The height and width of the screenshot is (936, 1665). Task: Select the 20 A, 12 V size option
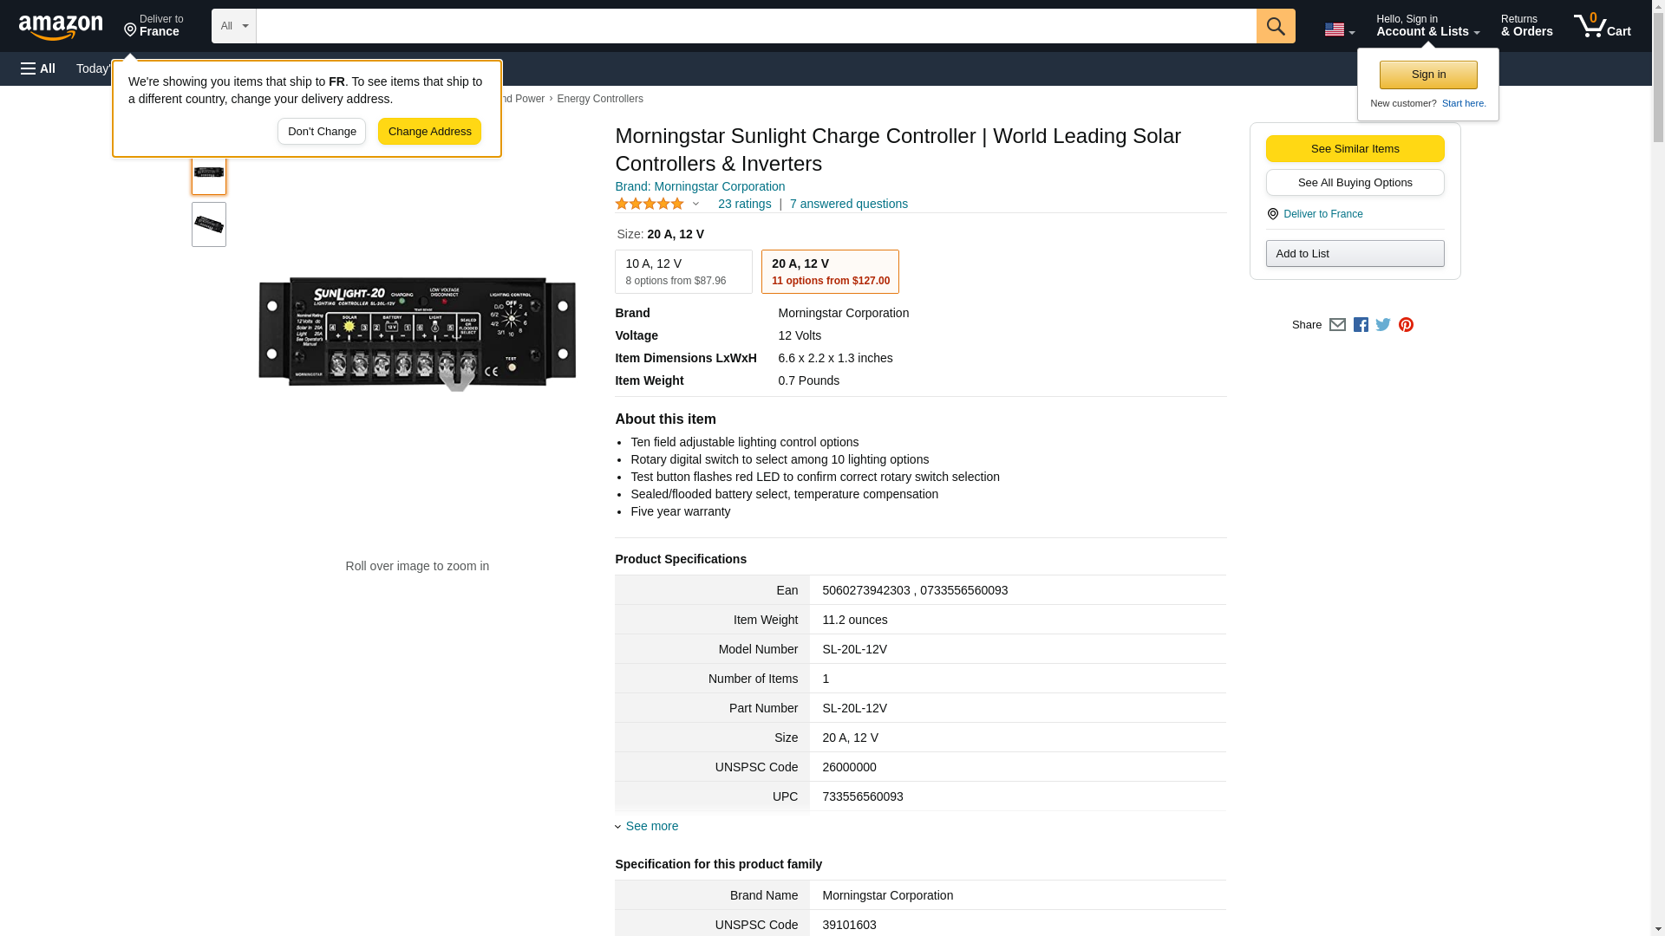[830, 272]
